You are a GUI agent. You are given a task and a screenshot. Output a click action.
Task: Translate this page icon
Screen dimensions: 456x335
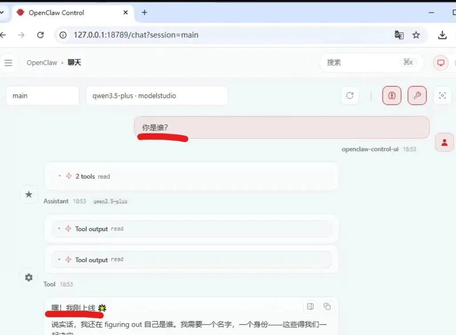click(x=399, y=35)
